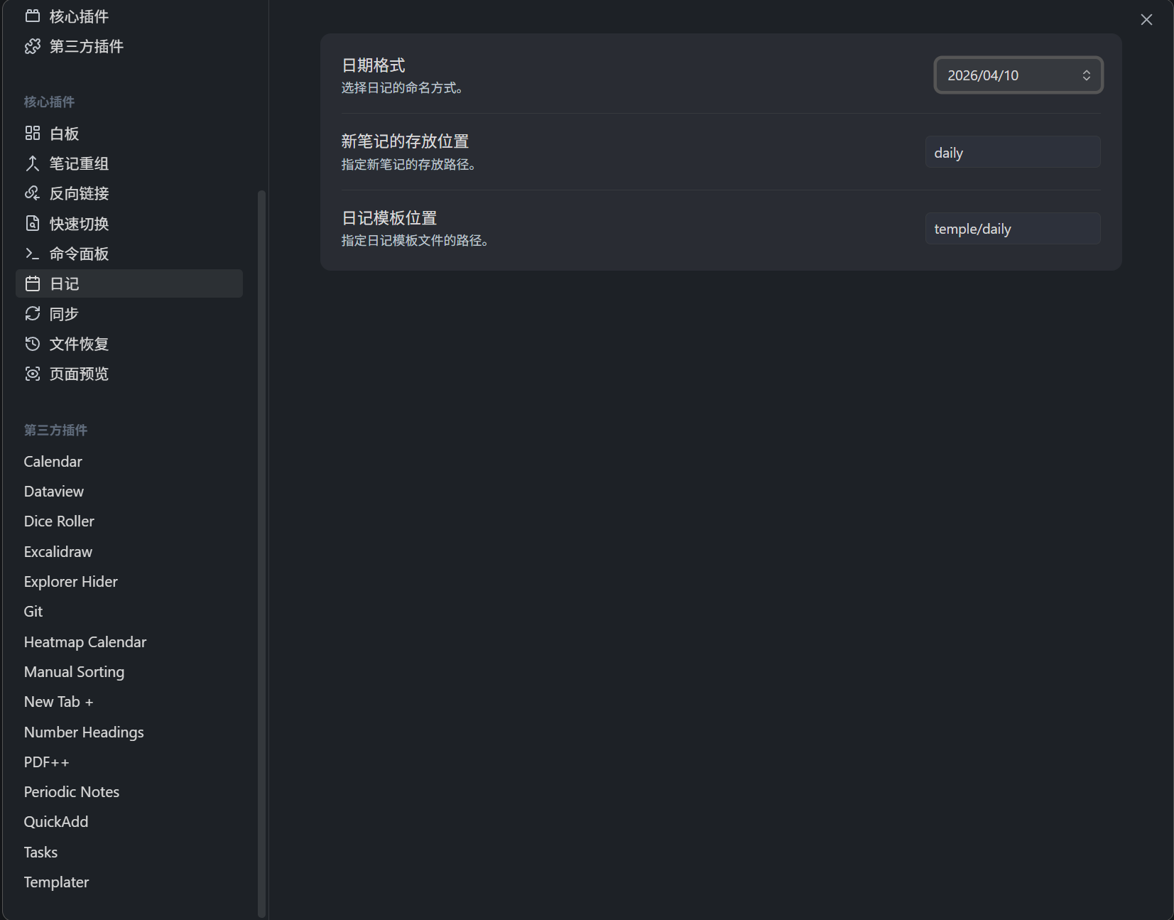This screenshot has height=920, width=1174.
Task: Open Dataview plugin settings
Action: pos(54,492)
